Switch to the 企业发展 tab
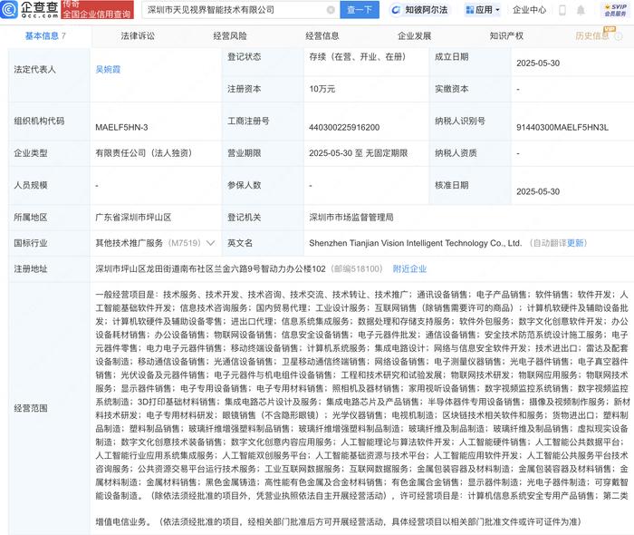This screenshot has height=535, width=634. click(415, 36)
